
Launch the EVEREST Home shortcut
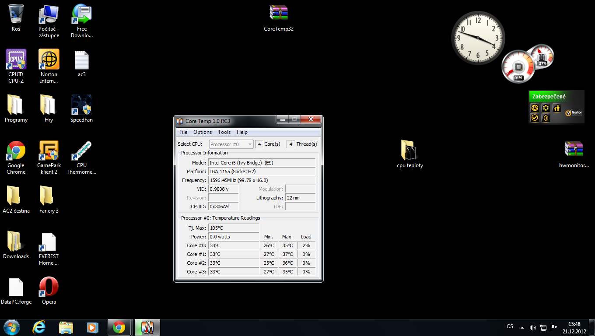pyautogui.click(x=49, y=248)
